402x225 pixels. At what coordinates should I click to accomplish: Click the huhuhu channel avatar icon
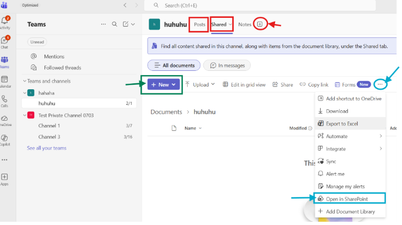[154, 24]
